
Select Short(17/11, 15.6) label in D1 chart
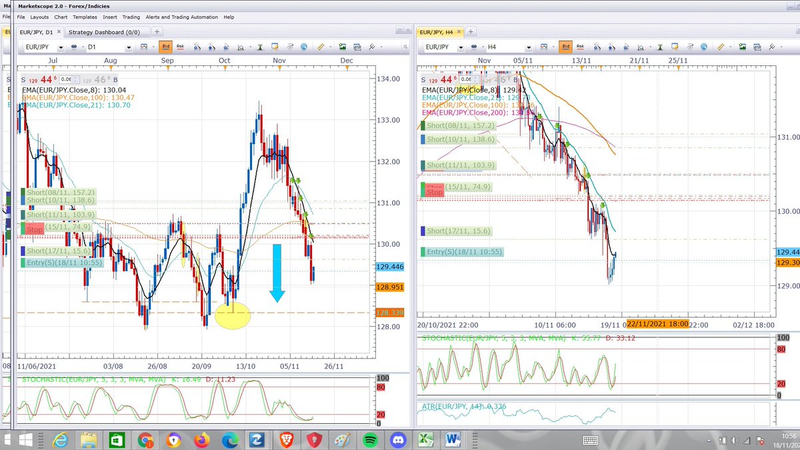point(60,251)
